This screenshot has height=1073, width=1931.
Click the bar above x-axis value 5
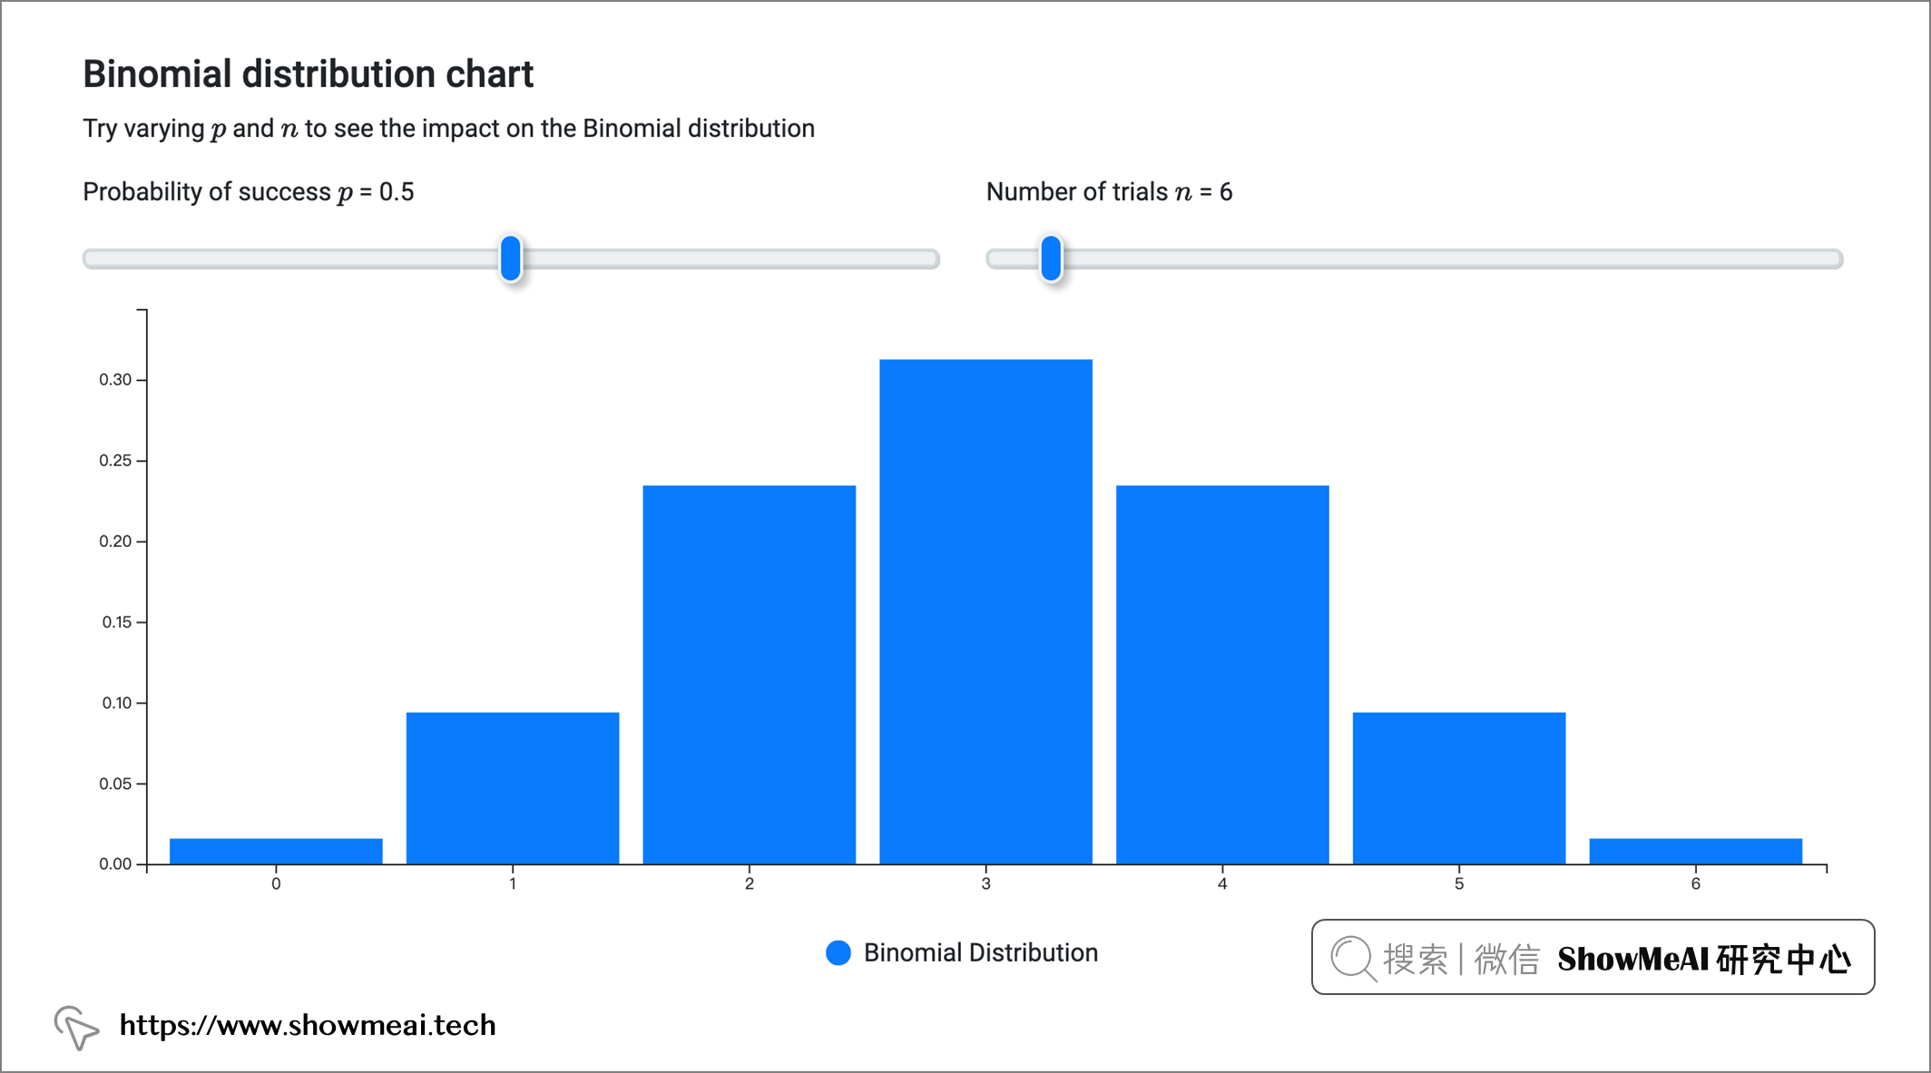click(x=1458, y=788)
